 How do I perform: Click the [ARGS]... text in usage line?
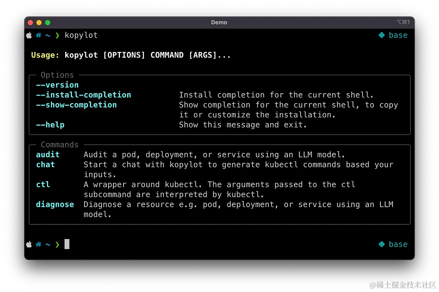(x=210, y=55)
